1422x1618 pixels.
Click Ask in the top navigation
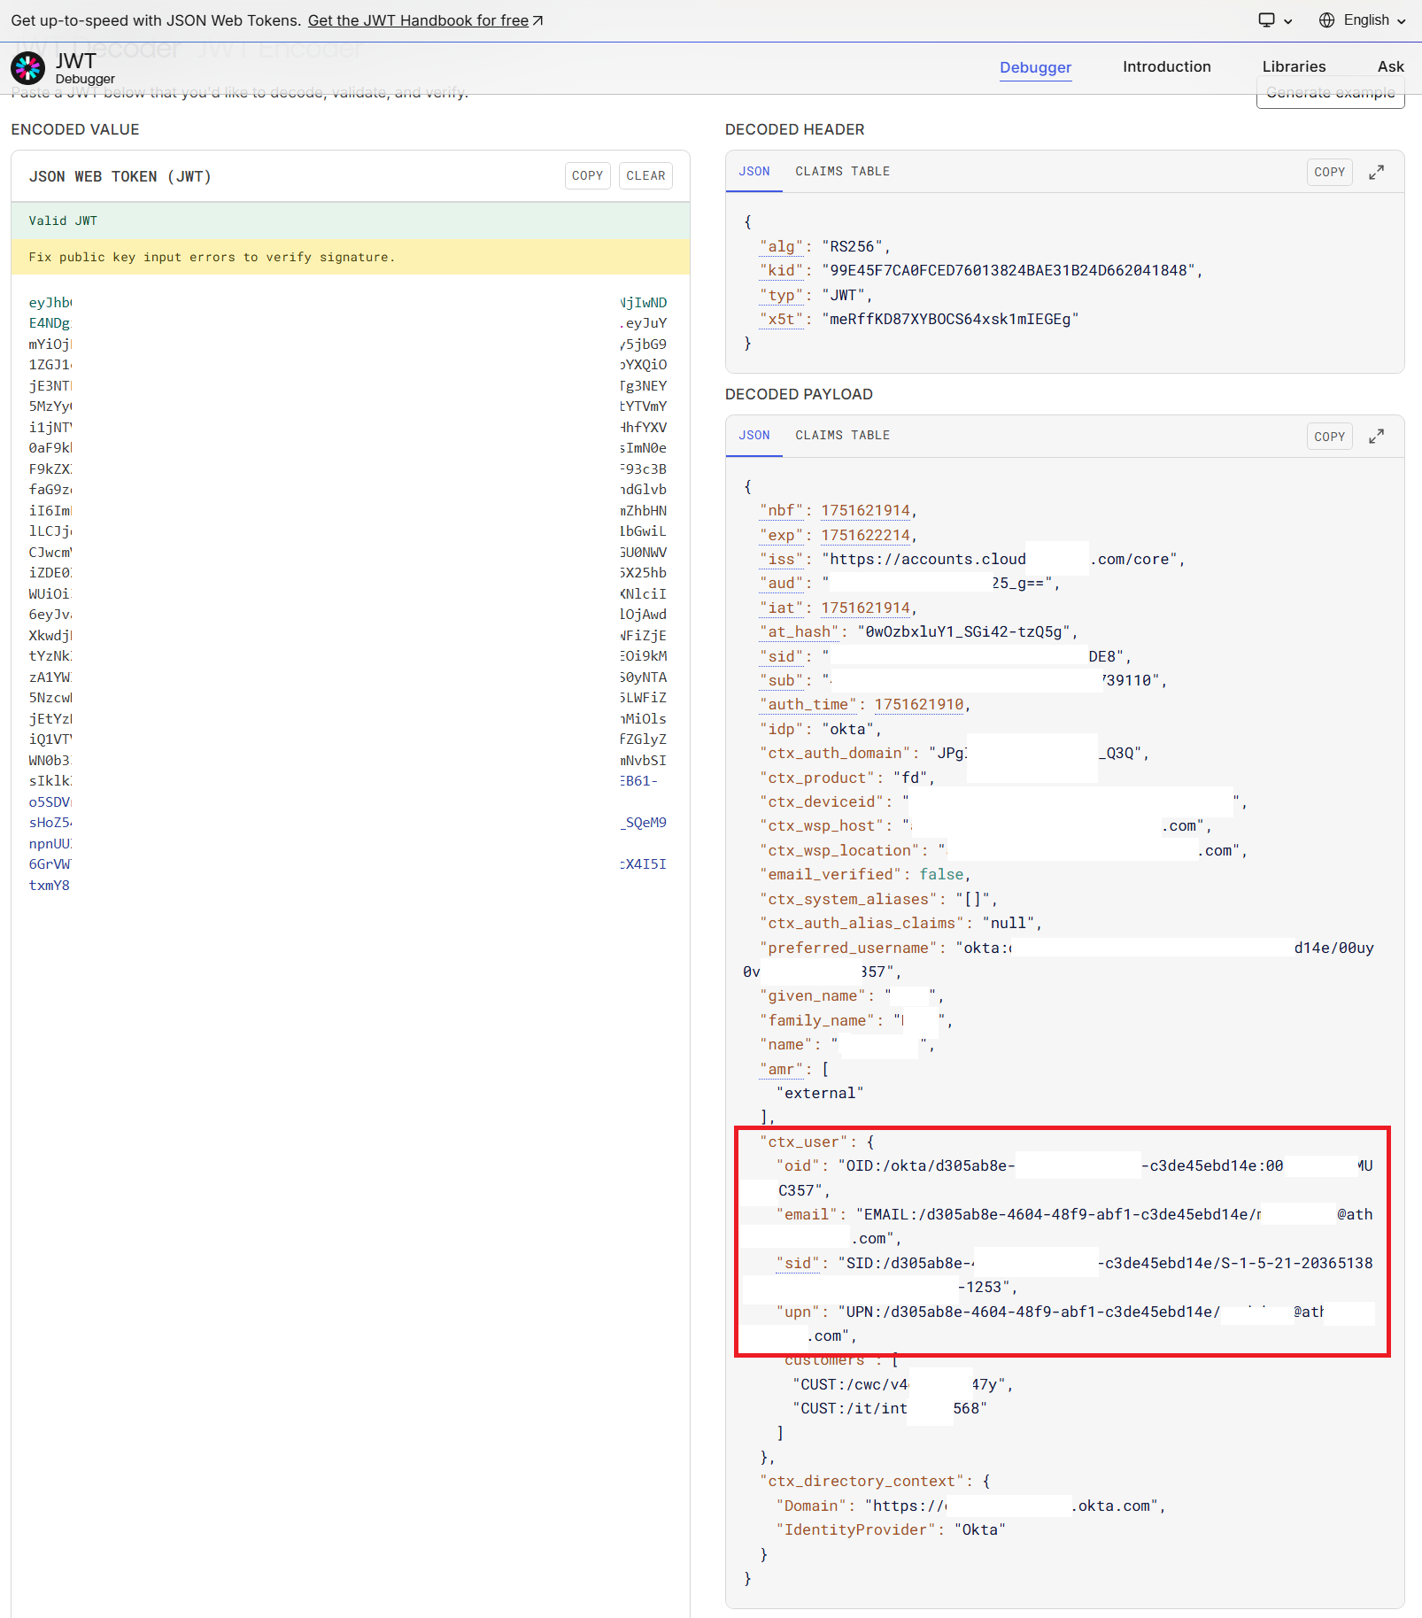pos(1389,66)
